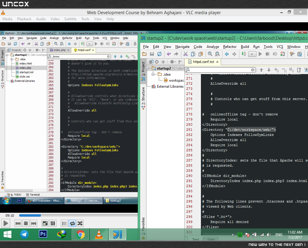308x248 pixels.
Task: Open VLC Subtitle menu
Action: point(70,19)
